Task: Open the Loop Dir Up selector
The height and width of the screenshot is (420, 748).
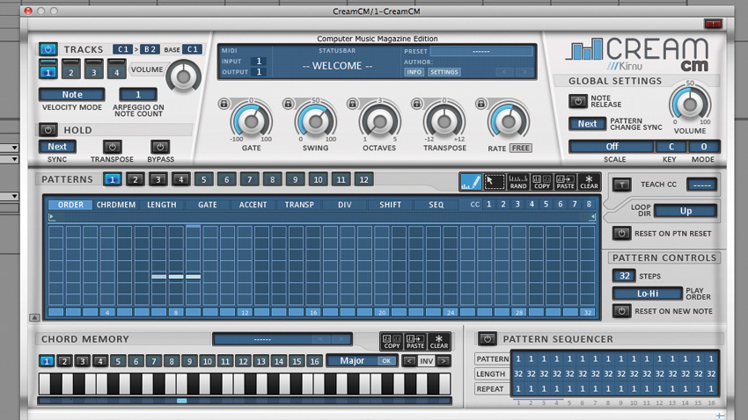Action: (x=686, y=211)
